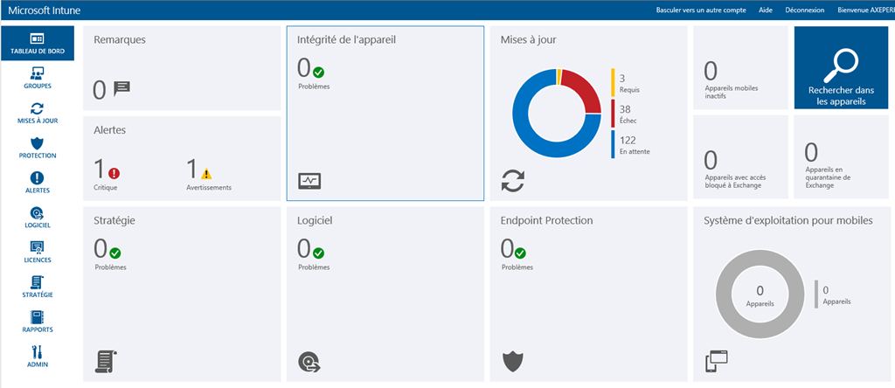Click green check in Endpoint Protection tile
Image resolution: width=895 pixels, height=388 pixels.
521,253
